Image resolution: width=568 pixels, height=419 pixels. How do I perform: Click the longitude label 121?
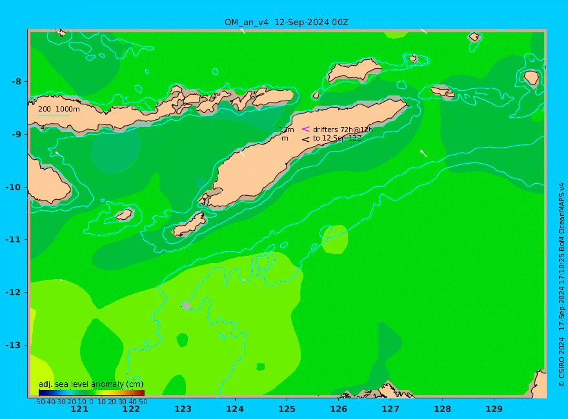tap(79, 409)
